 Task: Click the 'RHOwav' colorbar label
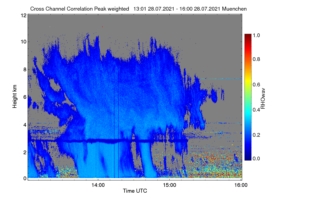(x=263, y=99)
